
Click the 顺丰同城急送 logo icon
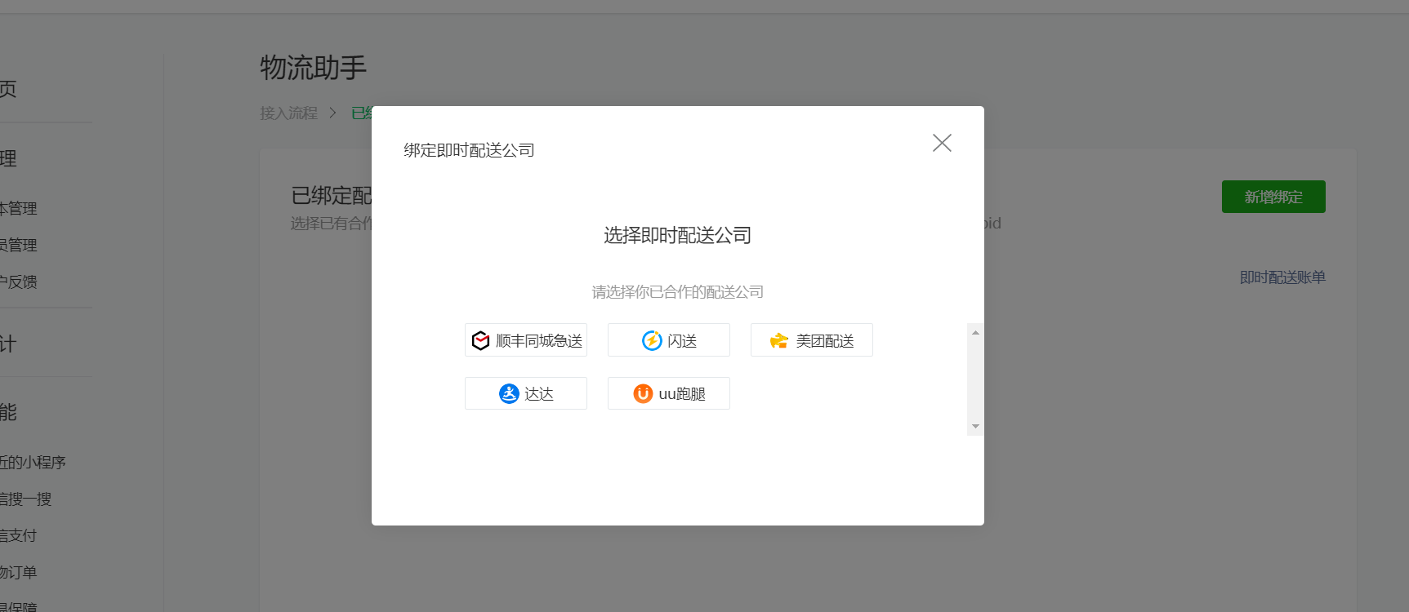[480, 340]
